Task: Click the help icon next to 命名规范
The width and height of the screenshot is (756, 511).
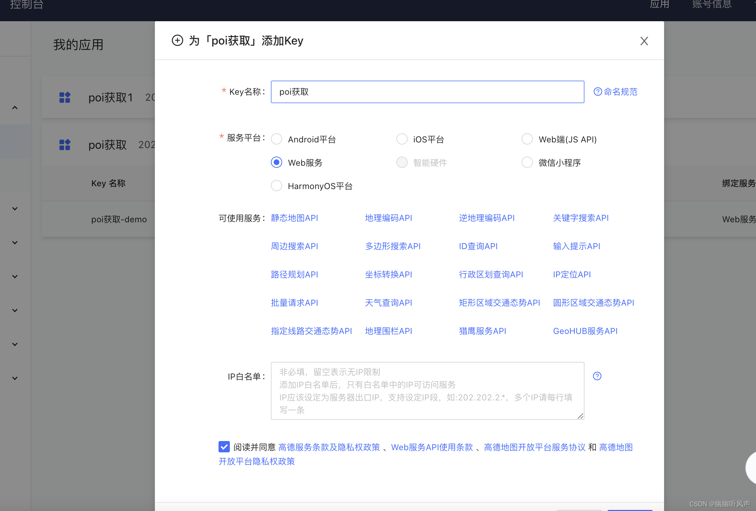Action: tap(597, 92)
